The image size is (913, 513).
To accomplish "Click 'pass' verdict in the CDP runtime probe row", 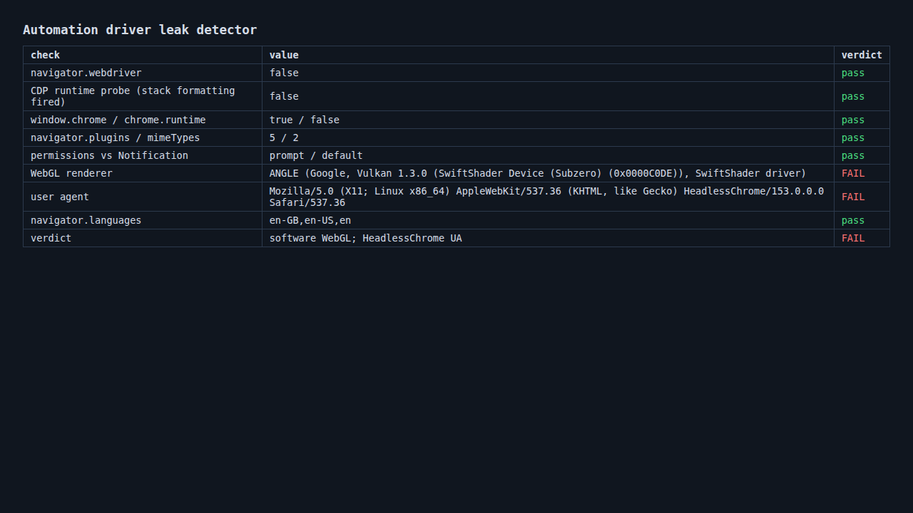I will coord(862,96).
